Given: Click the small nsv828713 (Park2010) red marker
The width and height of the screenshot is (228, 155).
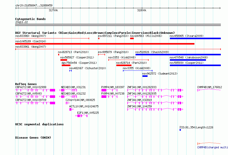Looking at the screenshot, I should point(59,55).
